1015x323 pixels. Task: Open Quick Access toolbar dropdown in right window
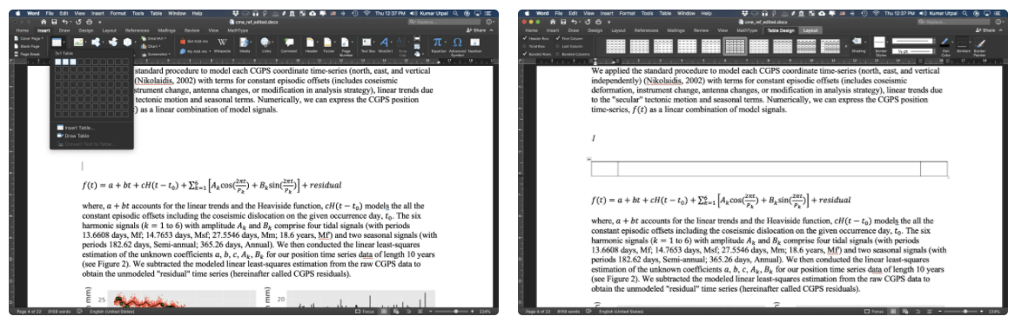pos(609,22)
